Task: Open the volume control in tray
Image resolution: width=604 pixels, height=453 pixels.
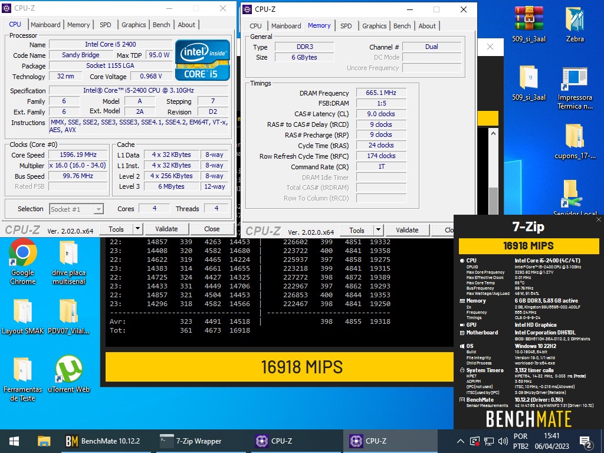Action: pyautogui.click(x=503, y=441)
